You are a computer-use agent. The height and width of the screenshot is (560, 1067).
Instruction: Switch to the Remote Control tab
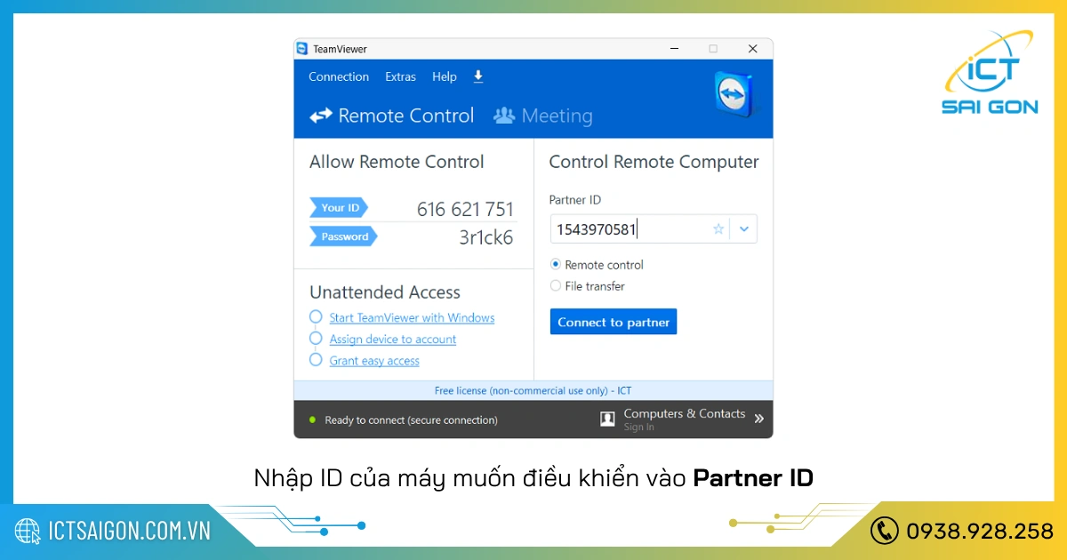[391, 116]
